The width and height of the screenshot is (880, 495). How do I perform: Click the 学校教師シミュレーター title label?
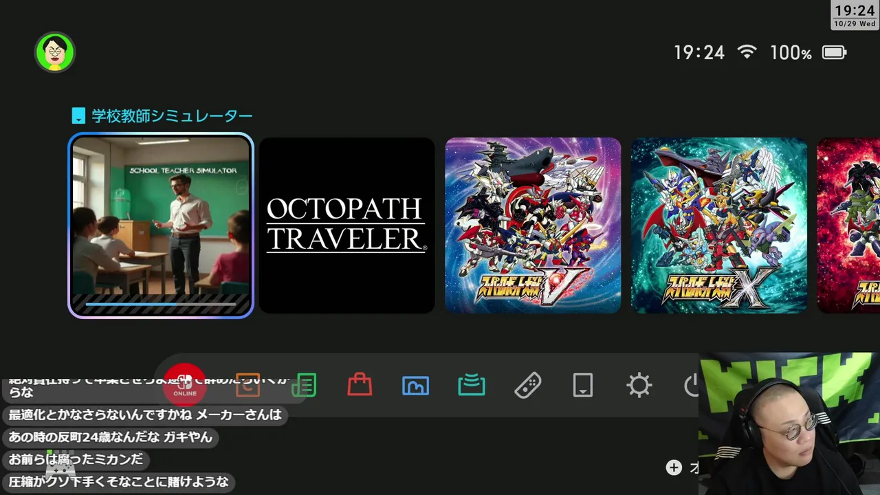pyautogui.click(x=172, y=115)
